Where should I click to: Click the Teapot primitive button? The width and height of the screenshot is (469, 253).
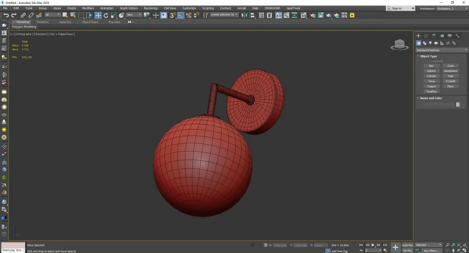(431, 86)
